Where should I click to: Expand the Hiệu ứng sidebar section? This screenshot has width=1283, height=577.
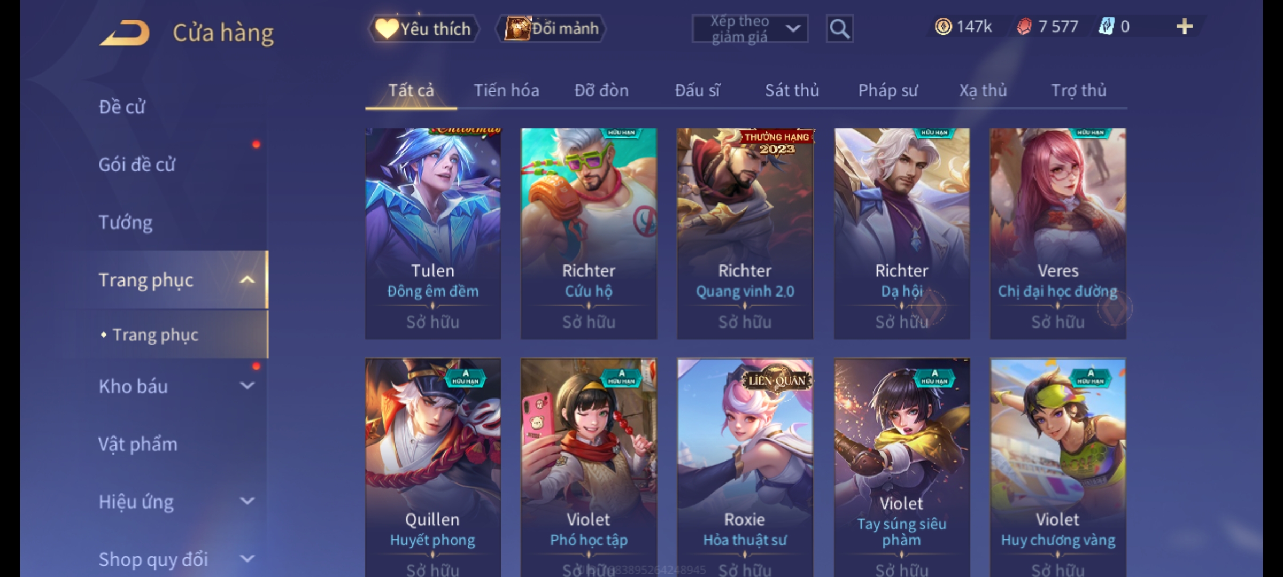(x=248, y=501)
